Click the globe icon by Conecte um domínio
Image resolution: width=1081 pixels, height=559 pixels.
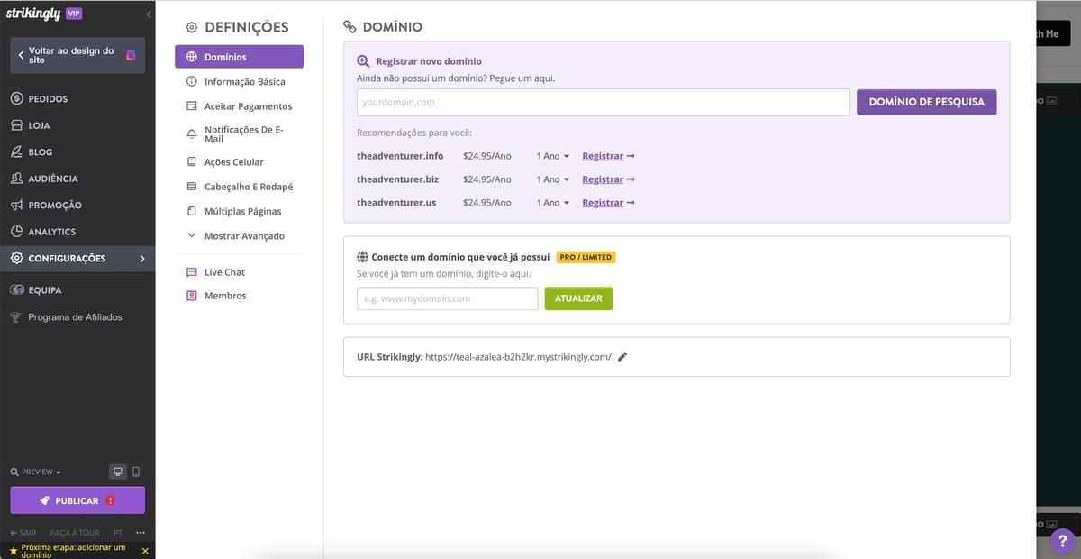pos(363,257)
